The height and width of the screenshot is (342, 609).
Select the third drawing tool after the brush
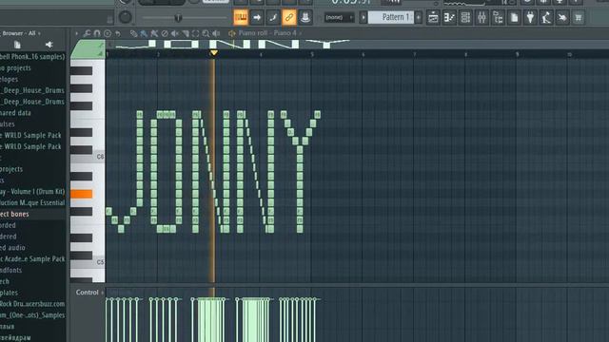coord(154,33)
